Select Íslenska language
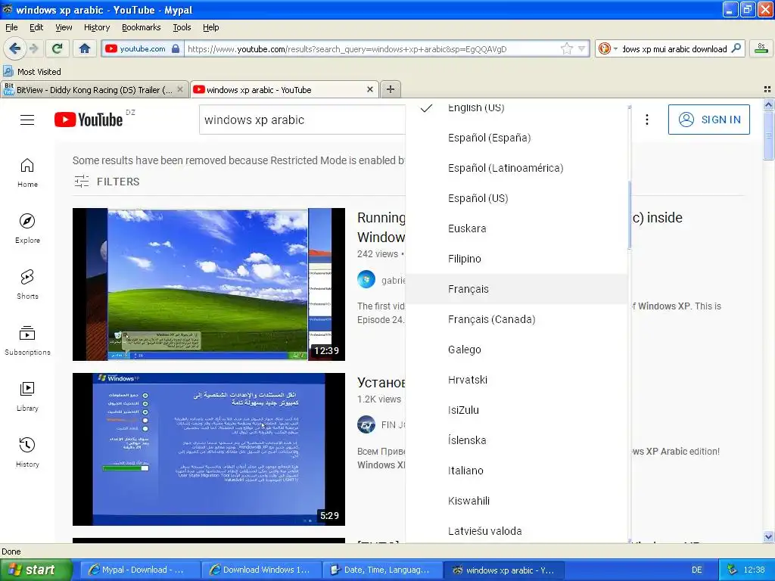The height and width of the screenshot is (581, 775). [517, 440]
